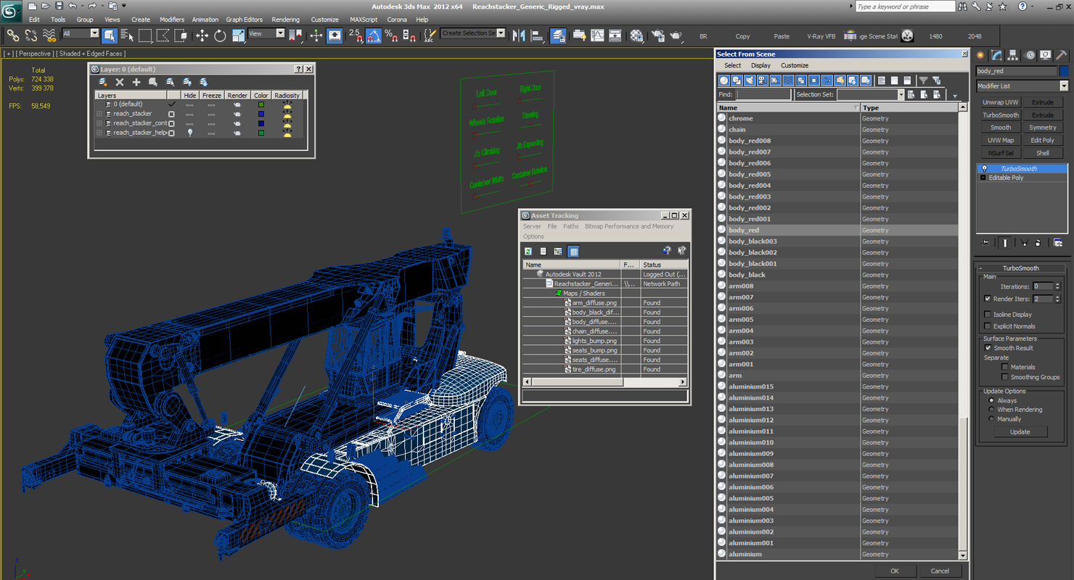Screen dimensions: 1074x580
Task: Toggle TurboSmooth modifier lightbulb visibility
Action: pos(984,168)
